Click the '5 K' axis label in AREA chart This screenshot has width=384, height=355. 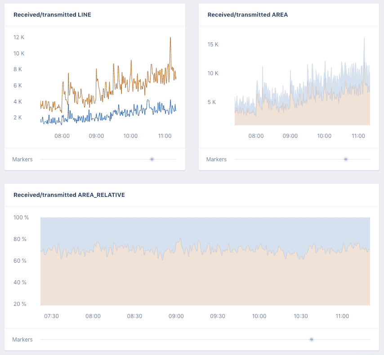click(212, 102)
